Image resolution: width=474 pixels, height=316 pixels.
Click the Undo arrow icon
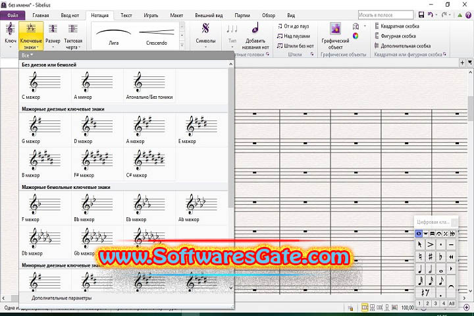click(x=430, y=15)
